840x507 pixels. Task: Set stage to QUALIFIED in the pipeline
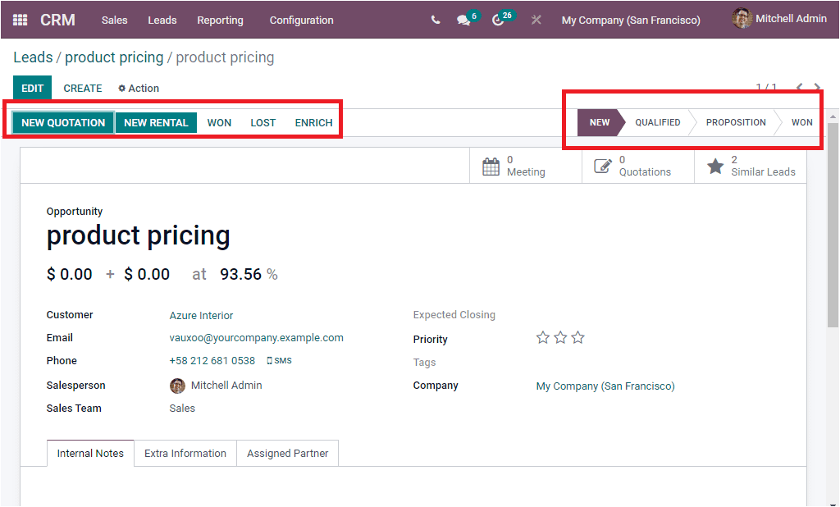click(x=657, y=121)
